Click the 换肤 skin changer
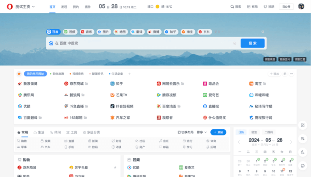 (x=269, y=7)
